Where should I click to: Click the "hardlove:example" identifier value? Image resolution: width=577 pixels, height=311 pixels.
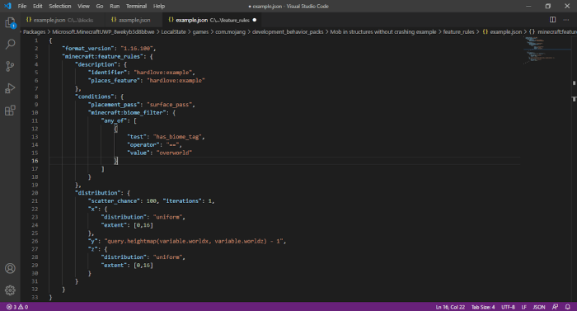click(162, 73)
